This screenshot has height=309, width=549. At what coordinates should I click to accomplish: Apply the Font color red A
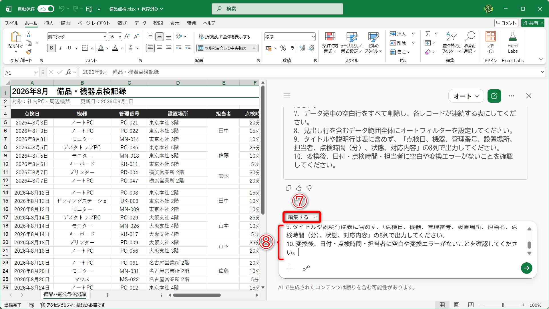115,48
